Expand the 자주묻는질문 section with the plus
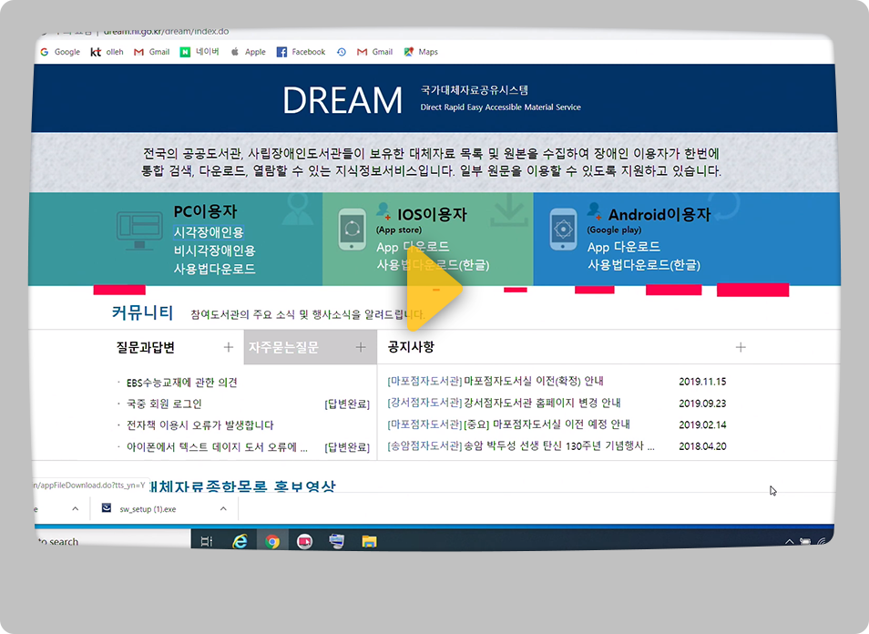This screenshot has height=634, width=869. 360,347
